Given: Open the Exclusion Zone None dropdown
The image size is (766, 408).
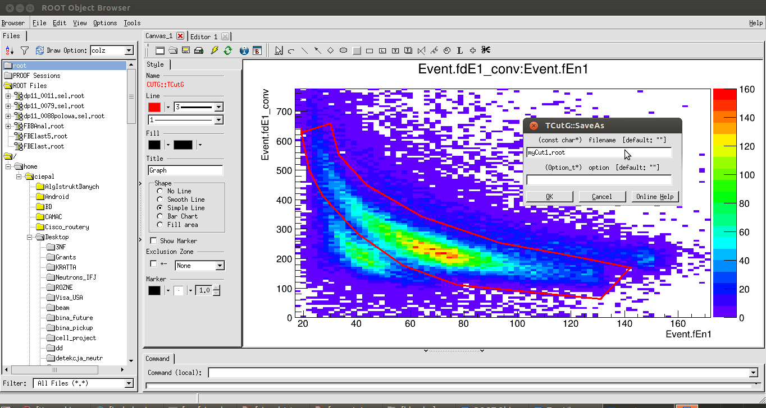Looking at the screenshot, I should 220,266.
